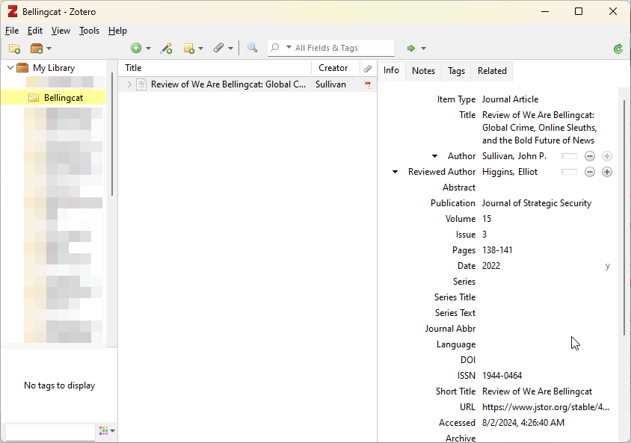Open the View menu
Image resolution: width=631 pixels, height=443 pixels.
coord(61,31)
